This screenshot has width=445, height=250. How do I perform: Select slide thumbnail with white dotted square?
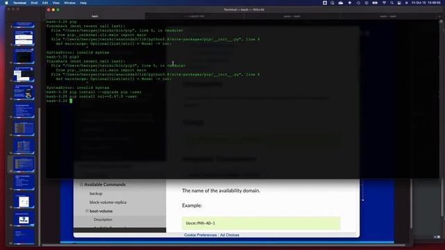[x=24, y=201]
